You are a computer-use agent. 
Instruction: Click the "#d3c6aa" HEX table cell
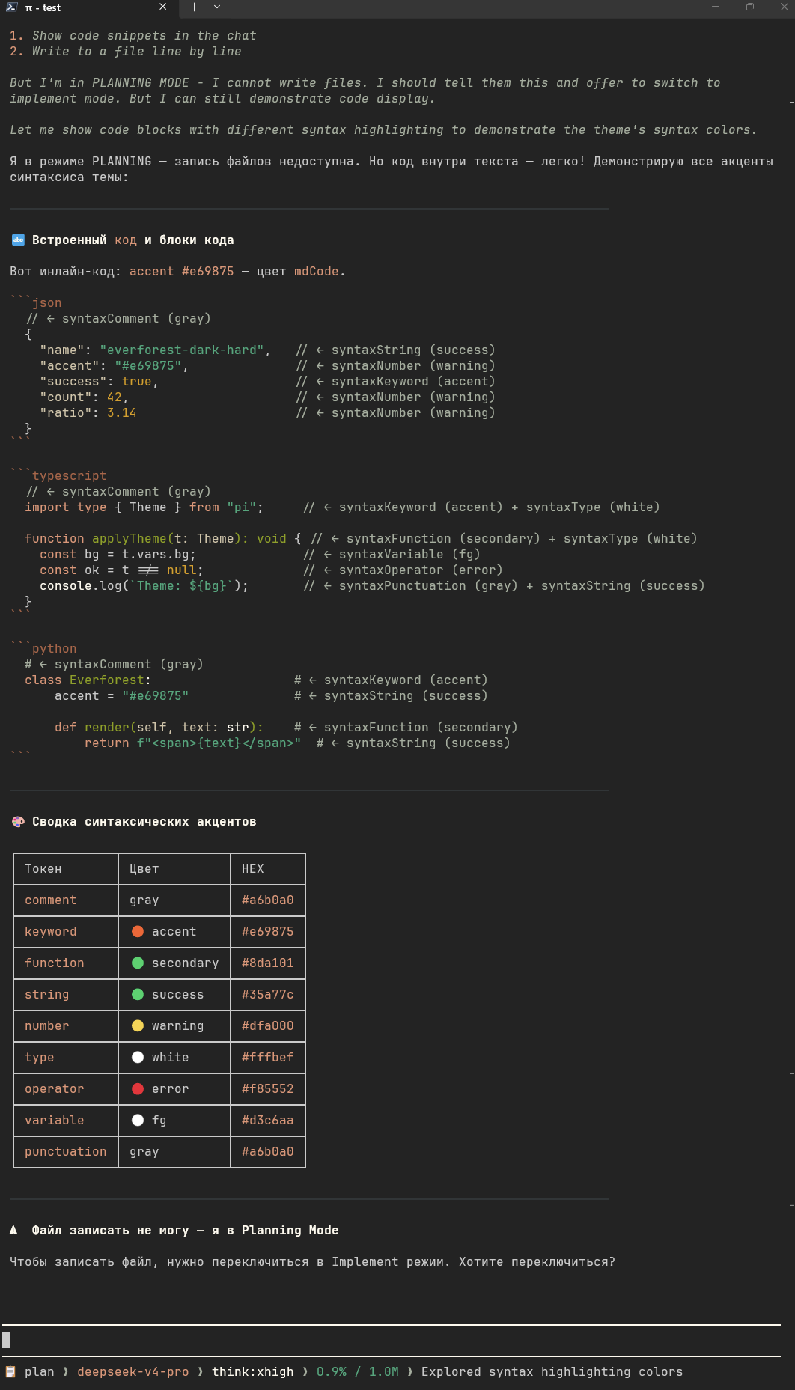click(268, 1120)
